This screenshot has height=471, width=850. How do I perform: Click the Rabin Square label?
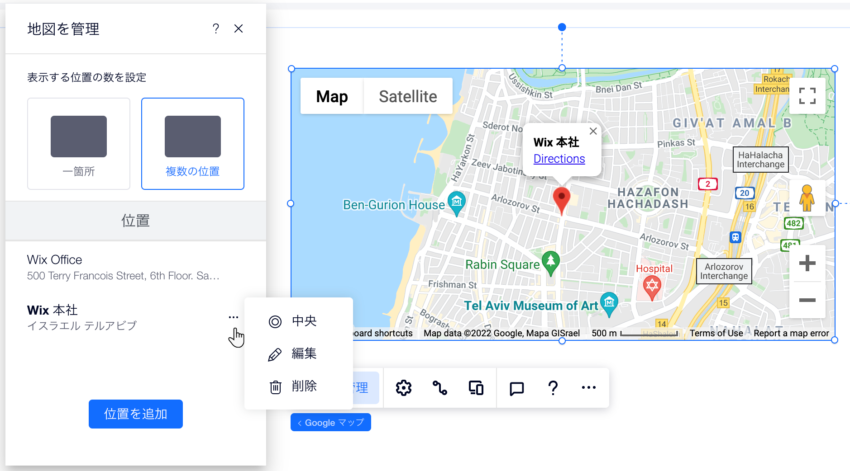(x=502, y=264)
